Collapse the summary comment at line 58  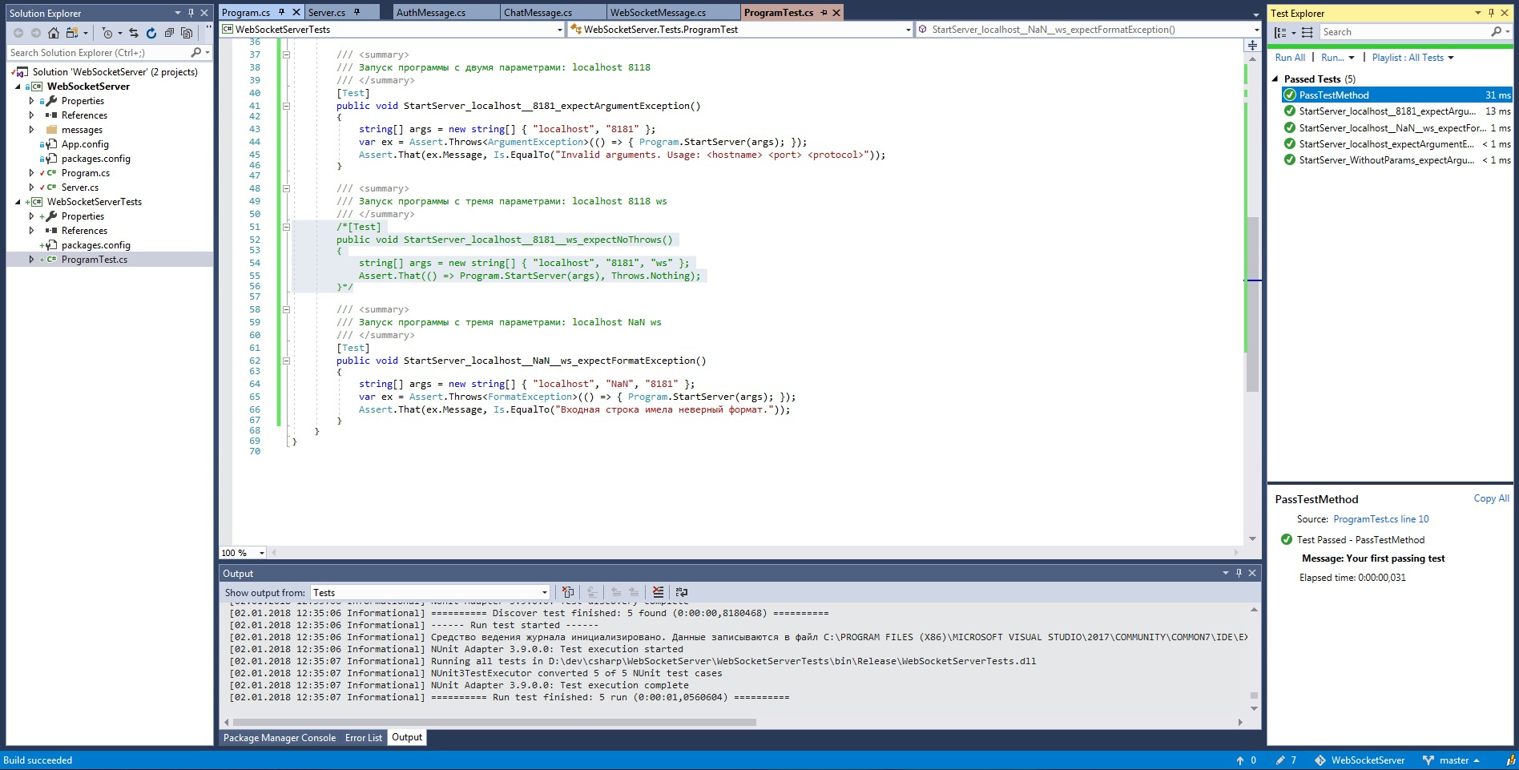coord(286,309)
